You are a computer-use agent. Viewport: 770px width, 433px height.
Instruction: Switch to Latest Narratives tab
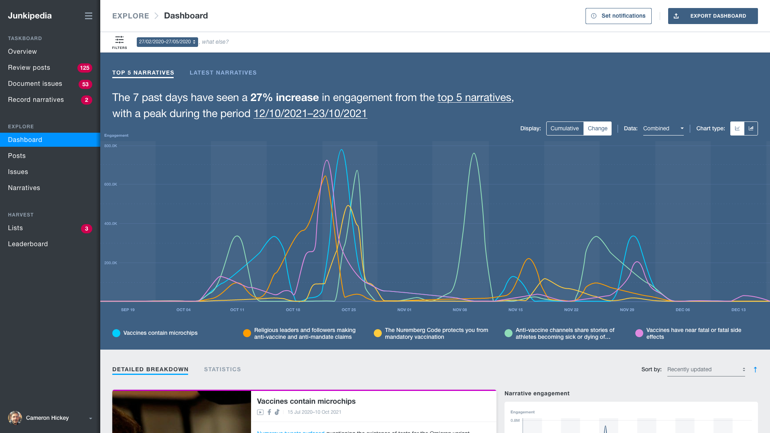223,73
